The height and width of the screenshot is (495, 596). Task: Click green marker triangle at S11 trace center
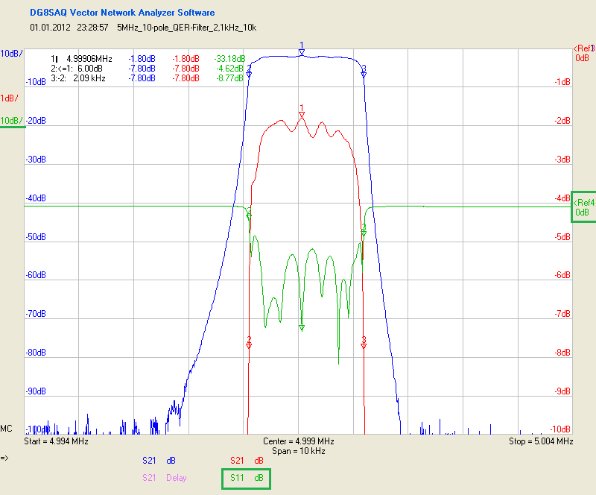[302, 327]
